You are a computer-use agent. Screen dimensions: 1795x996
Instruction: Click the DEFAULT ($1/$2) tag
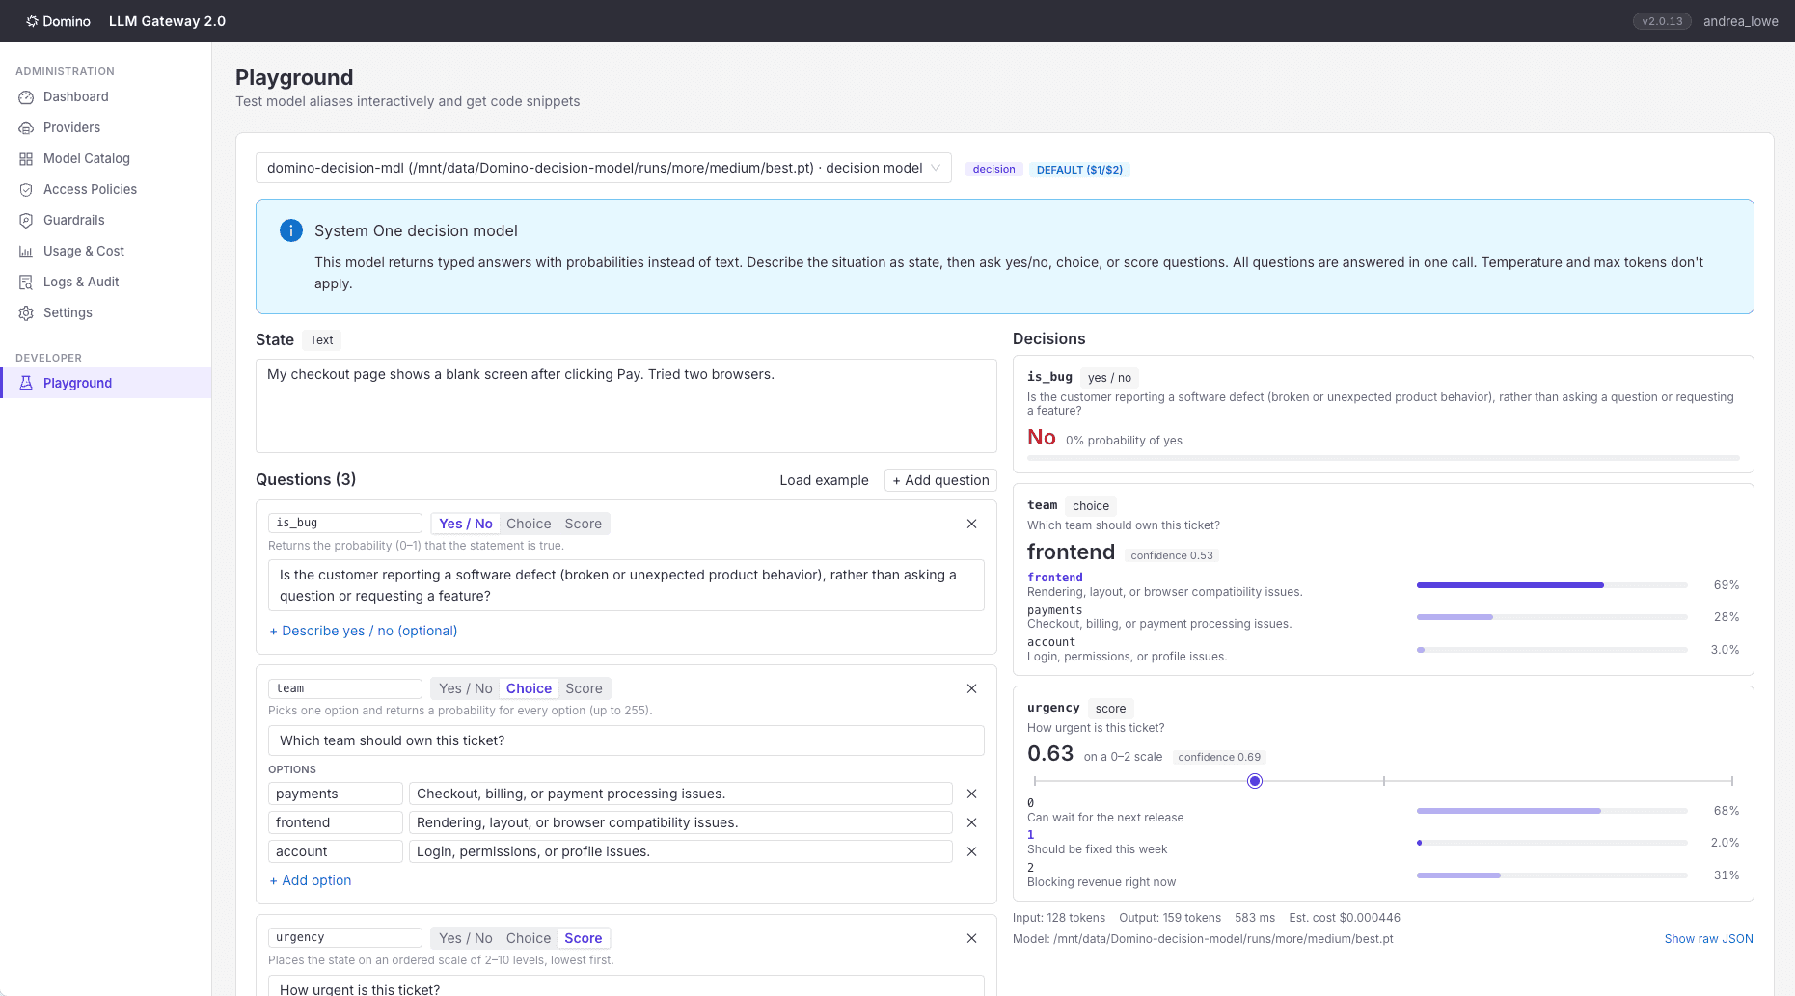tap(1079, 170)
